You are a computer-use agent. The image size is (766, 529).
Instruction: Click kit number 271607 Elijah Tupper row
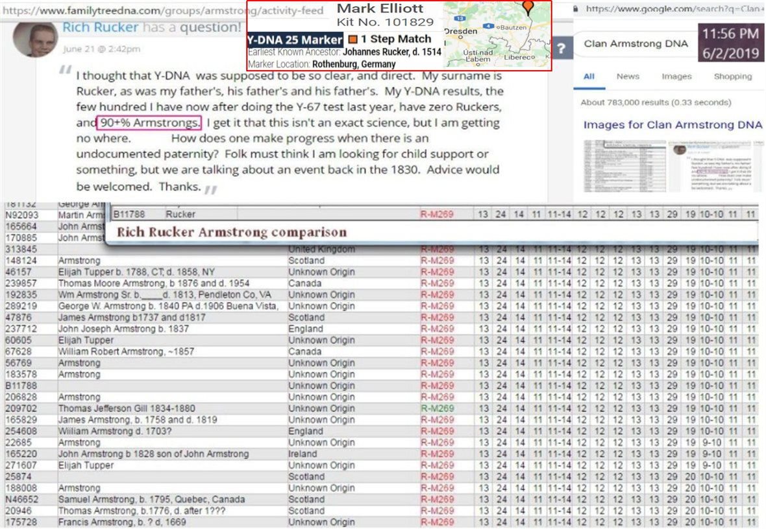[21, 465]
